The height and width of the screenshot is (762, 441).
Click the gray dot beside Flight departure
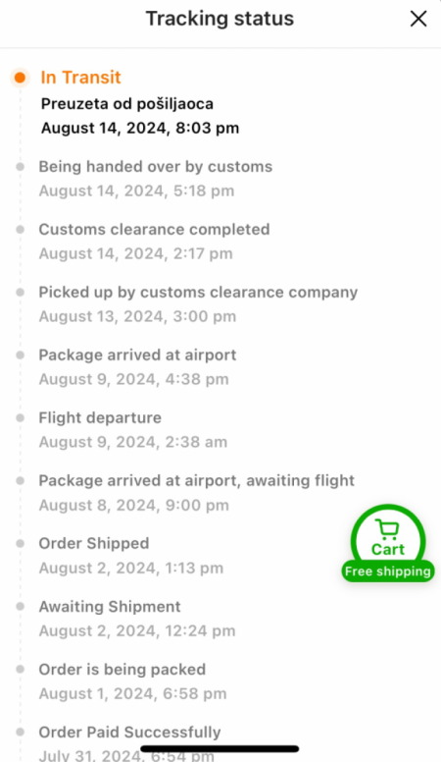(x=20, y=418)
